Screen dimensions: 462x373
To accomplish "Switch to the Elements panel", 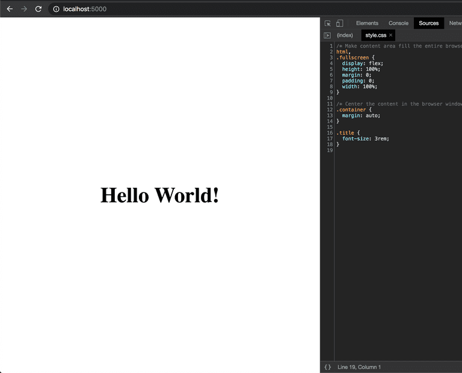I will tap(367, 23).
